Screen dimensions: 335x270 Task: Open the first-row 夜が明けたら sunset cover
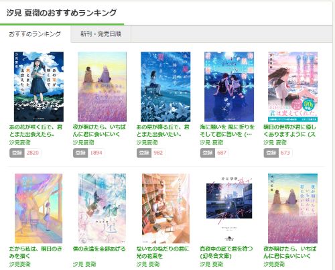102,86
